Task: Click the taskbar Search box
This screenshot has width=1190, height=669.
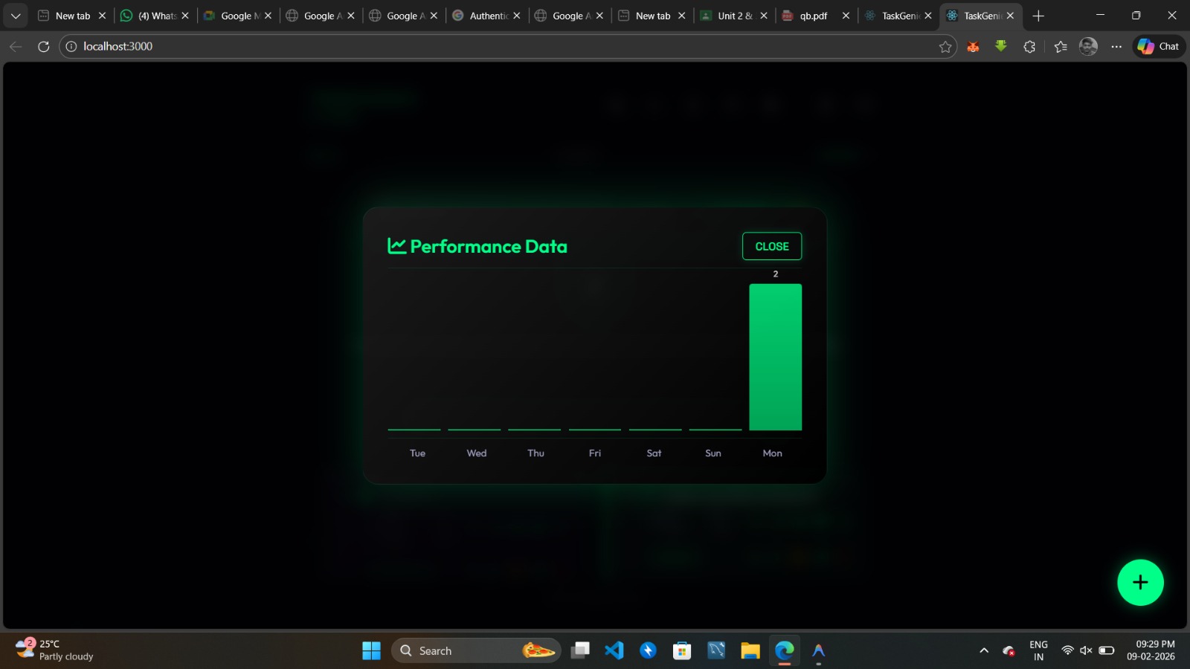Action: point(476,650)
